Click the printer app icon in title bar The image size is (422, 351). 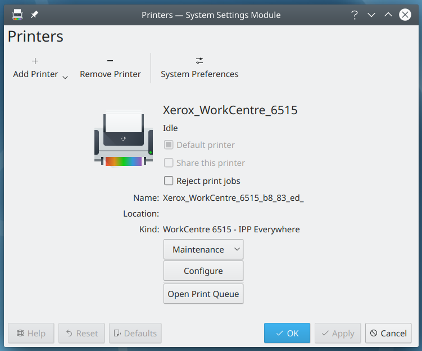tap(17, 15)
